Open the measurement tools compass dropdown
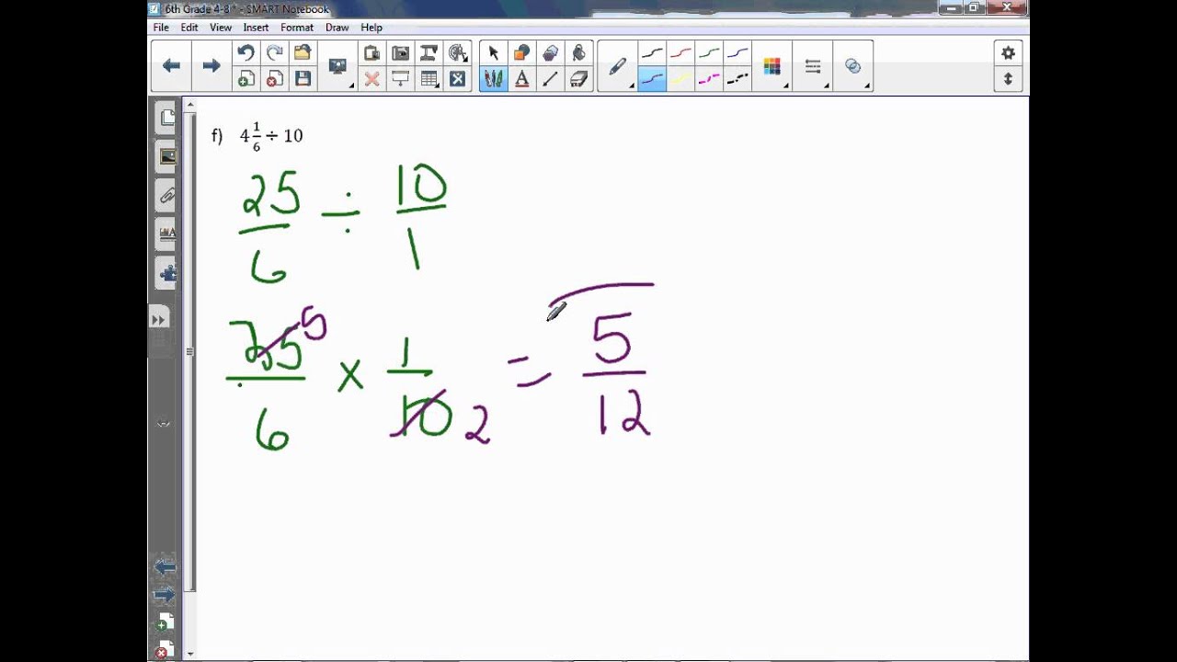The width and height of the screenshot is (1177, 662). coord(458,53)
